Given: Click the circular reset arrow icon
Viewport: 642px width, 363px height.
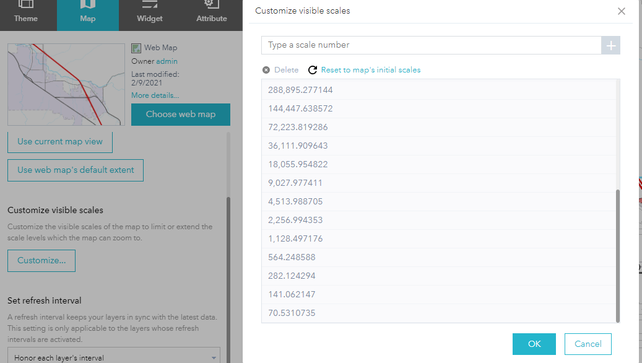Looking at the screenshot, I should (310, 69).
